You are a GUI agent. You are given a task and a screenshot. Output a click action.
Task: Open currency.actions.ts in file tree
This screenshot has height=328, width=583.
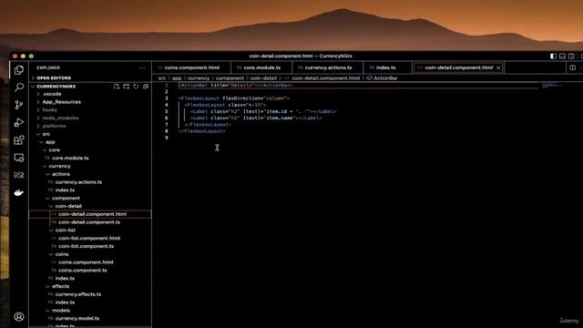(x=90, y=182)
